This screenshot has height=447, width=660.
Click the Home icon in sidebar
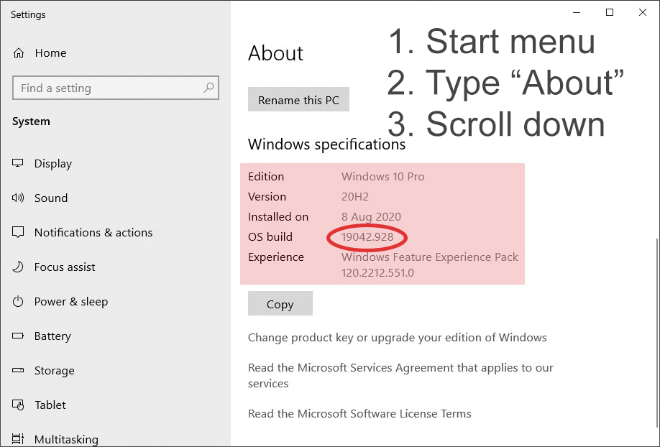[x=19, y=53]
